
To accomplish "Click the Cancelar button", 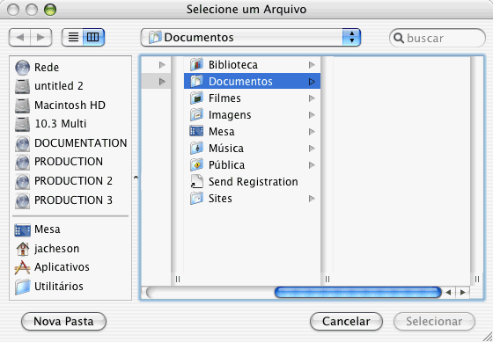I will (346, 321).
